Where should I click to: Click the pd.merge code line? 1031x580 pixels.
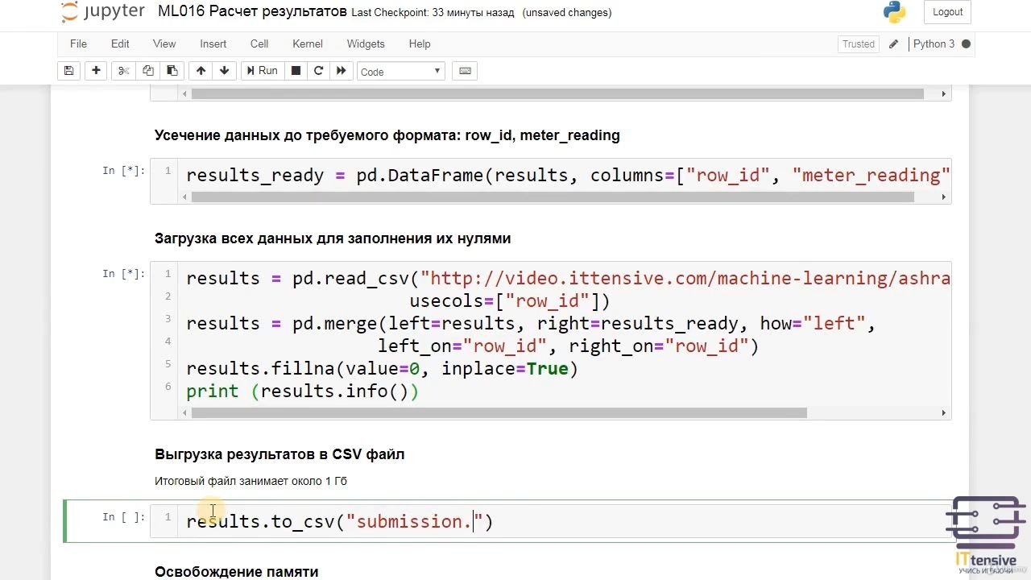pyautogui.click(x=531, y=324)
